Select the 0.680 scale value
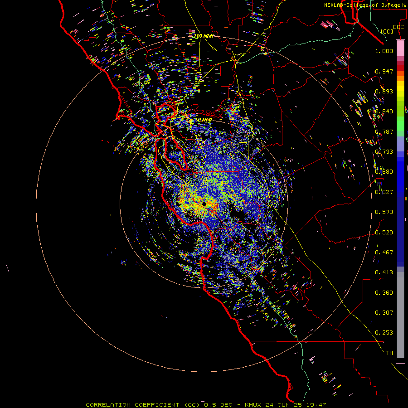 [x=384, y=172]
